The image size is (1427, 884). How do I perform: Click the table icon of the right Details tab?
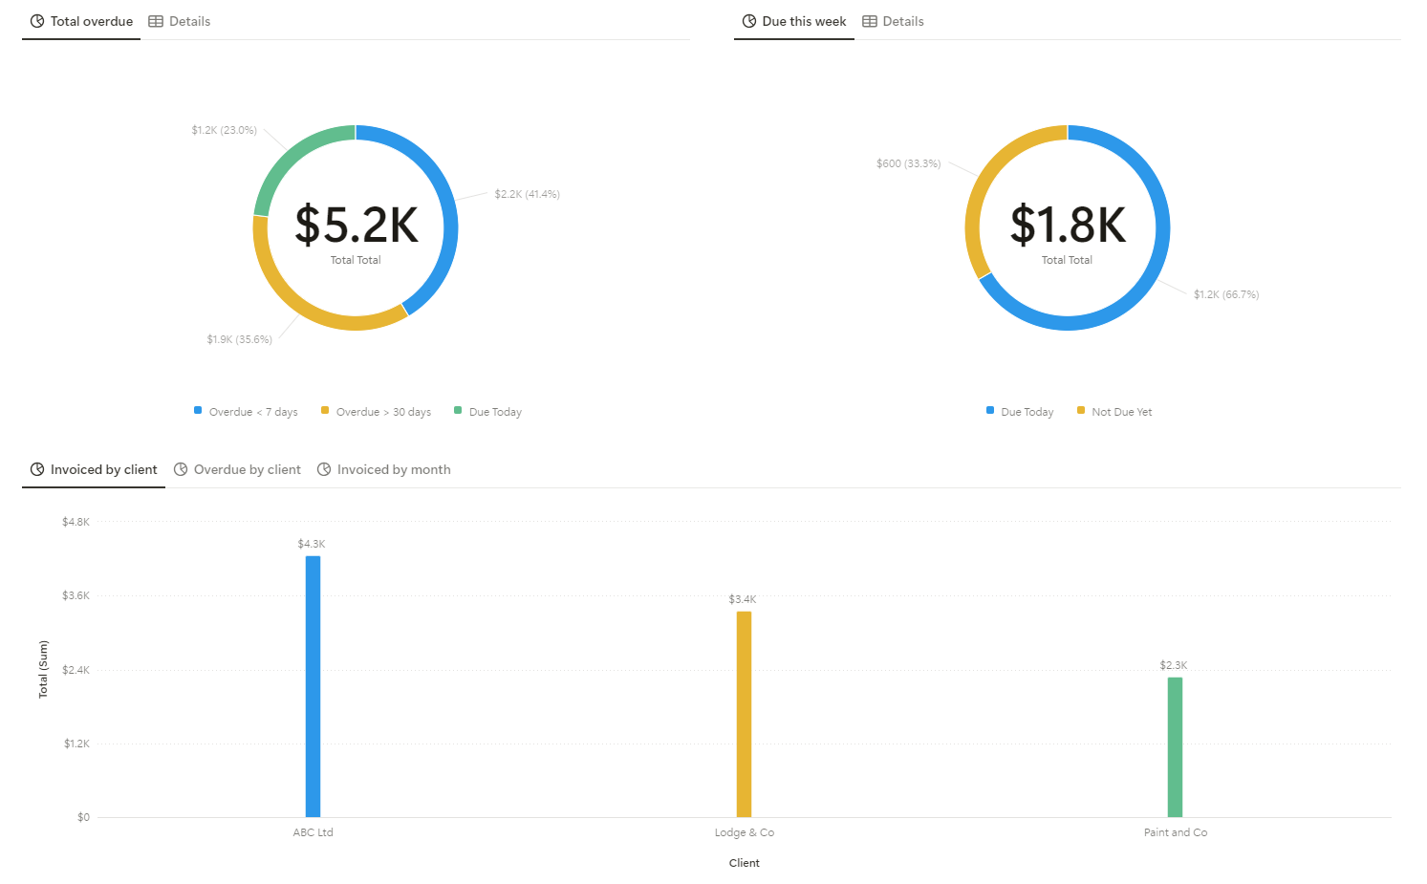[x=870, y=21]
